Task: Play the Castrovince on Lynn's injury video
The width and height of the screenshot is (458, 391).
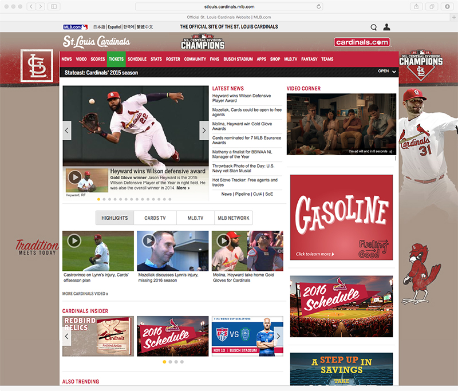Action: (98, 251)
